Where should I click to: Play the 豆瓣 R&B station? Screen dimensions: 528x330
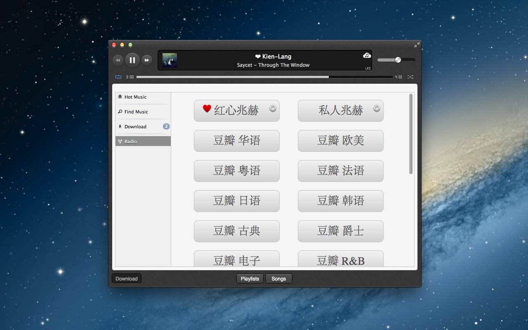tap(341, 259)
